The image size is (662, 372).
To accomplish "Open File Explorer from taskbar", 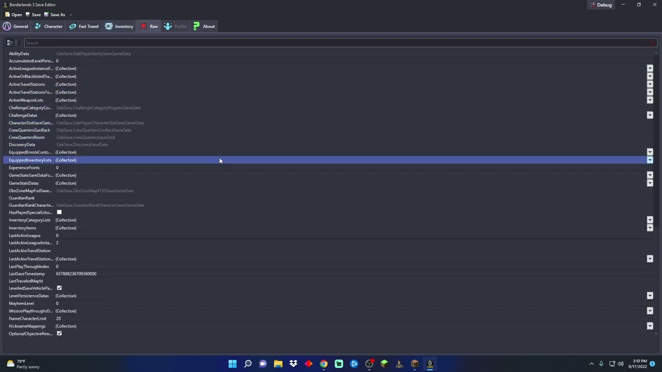I will coord(278,364).
